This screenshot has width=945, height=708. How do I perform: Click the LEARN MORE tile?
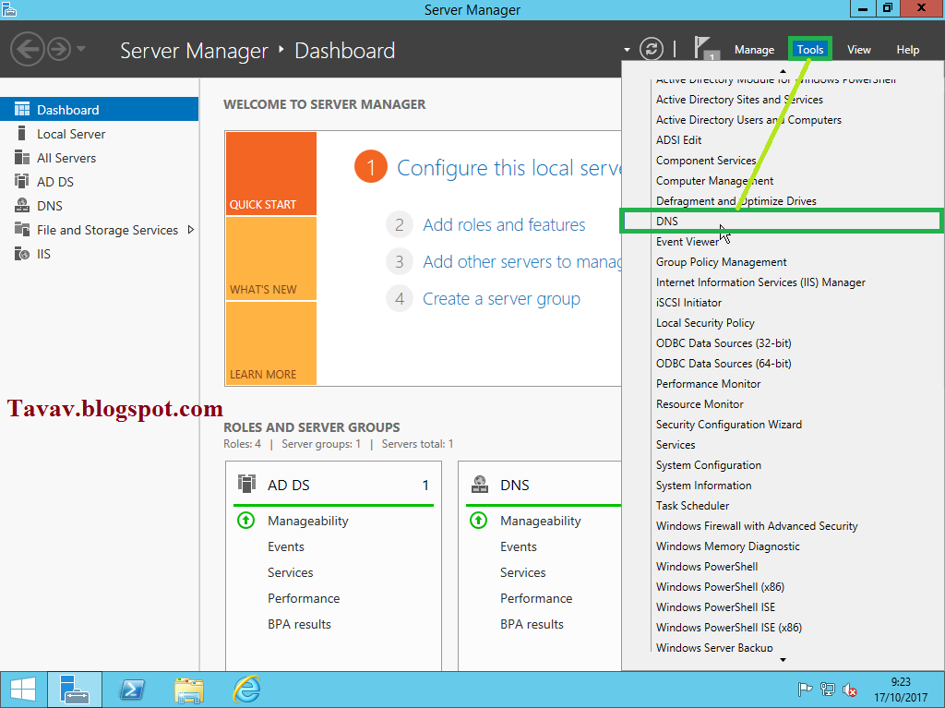[x=271, y=343]
